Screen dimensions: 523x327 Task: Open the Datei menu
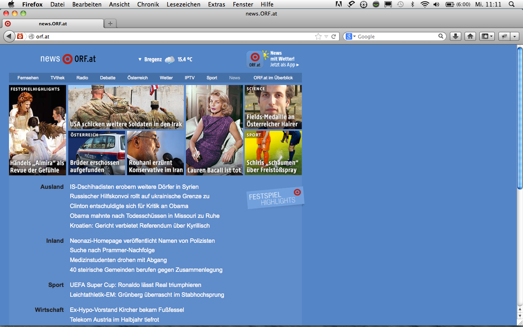pos(57,4)
